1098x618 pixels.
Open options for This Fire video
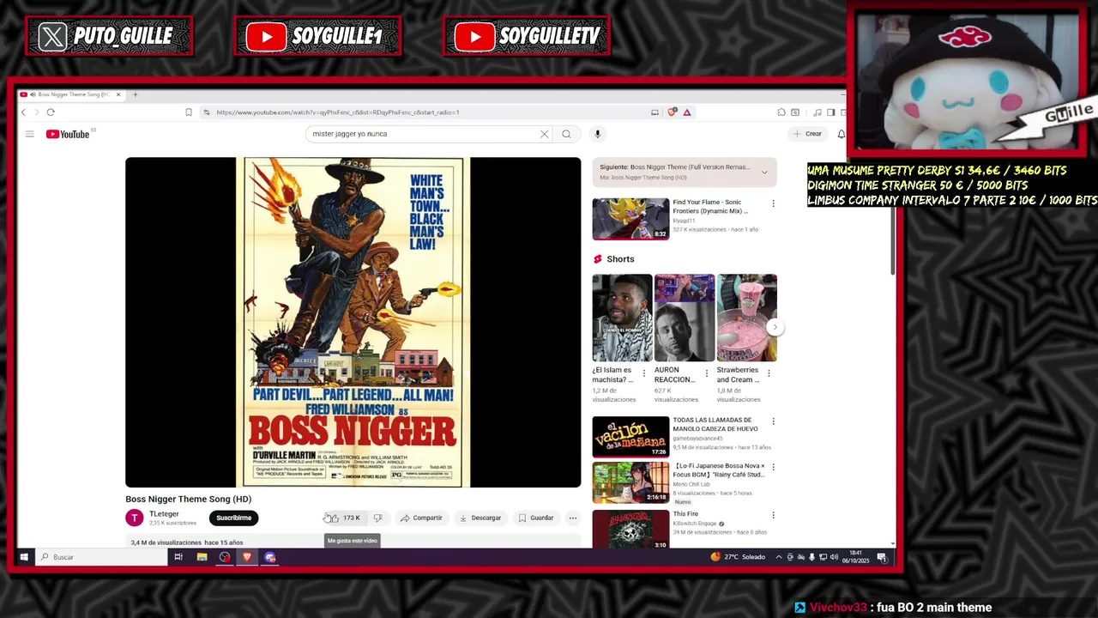click(x=773, y=515)
